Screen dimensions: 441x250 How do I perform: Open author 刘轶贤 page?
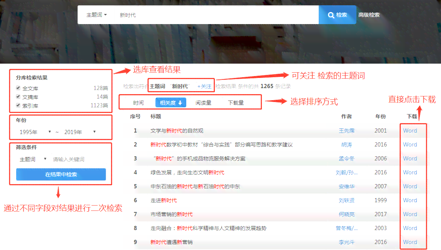point(347,200)
